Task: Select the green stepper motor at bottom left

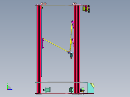Action: pyautogui.click(x=47, y=90)
